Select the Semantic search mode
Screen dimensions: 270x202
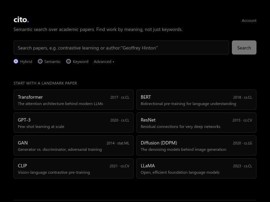[x=40, y=61]
